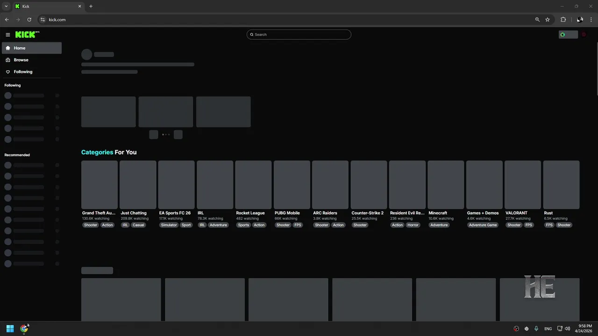Click Sport tag under EA Sports FC 26
Viewport: 598px width, 336px height.
pyautogui.click(x=186, y=225)
